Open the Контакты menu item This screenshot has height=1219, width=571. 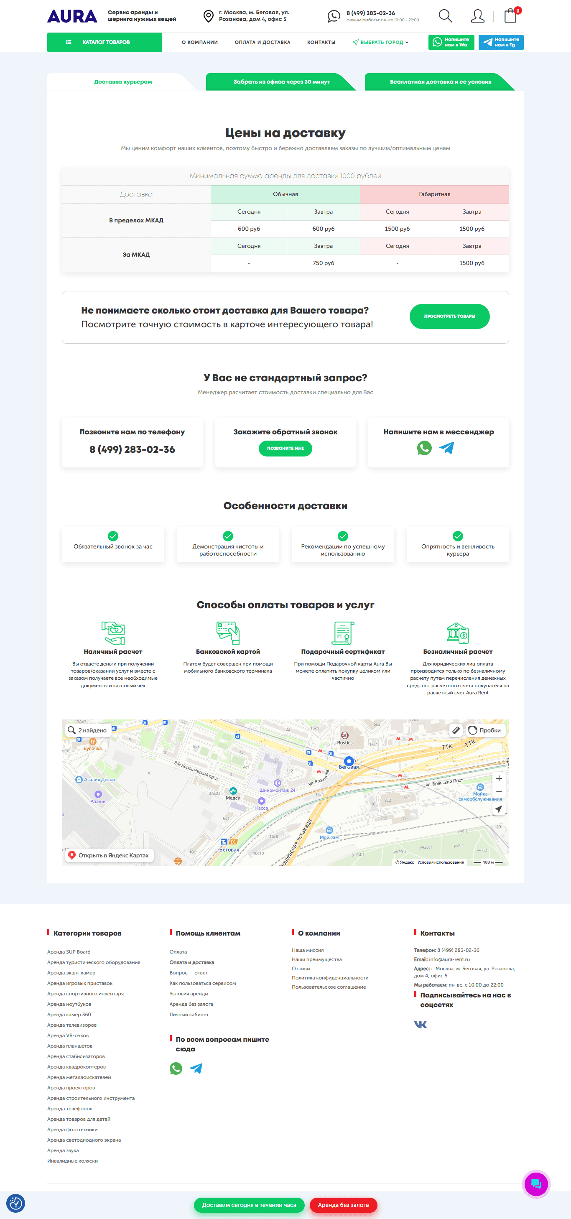(321, 42)
